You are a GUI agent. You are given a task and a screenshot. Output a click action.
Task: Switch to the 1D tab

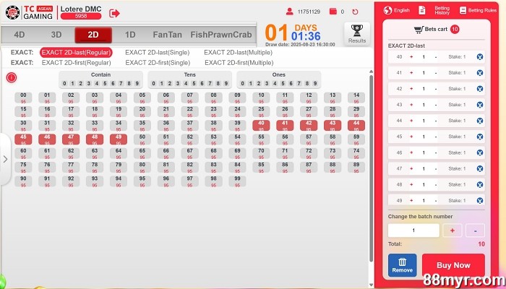click(x=130, y=35)
